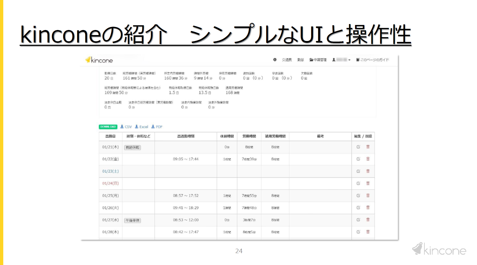
Task: Edit the 01/25(月) row
Action: point(358,195)
